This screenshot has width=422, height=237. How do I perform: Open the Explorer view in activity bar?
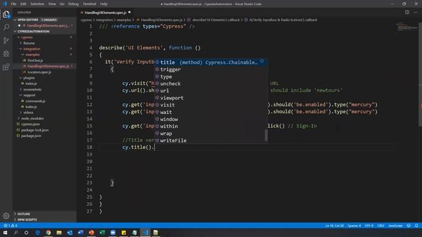tap(6, 14)
